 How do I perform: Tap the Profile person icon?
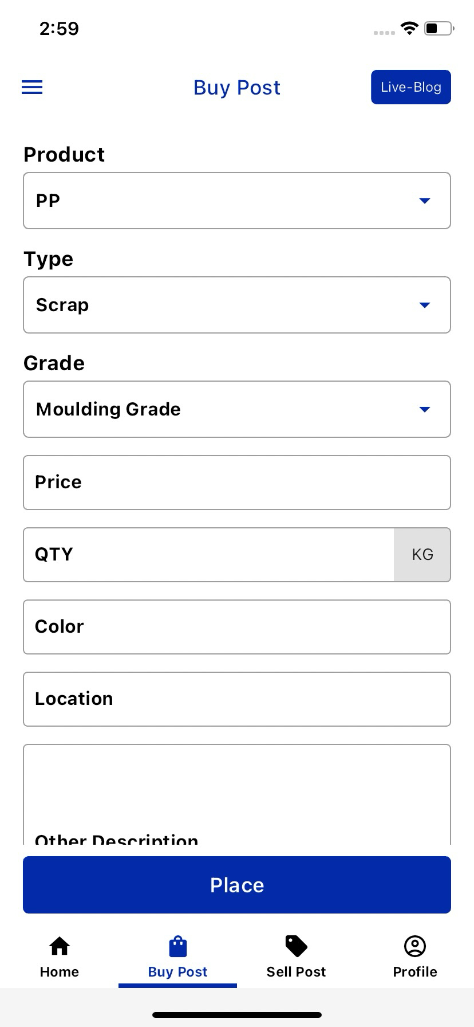click(x=415, y=946)
